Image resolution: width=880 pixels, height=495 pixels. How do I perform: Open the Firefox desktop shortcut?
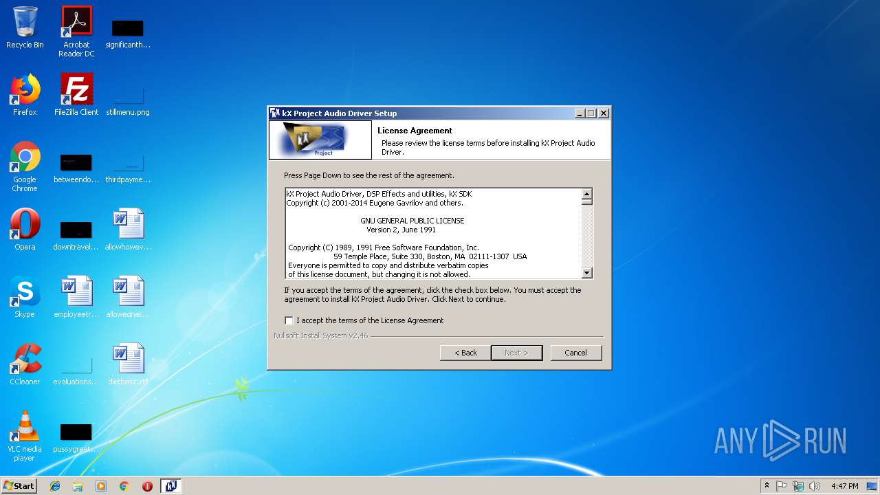point(25,96)
